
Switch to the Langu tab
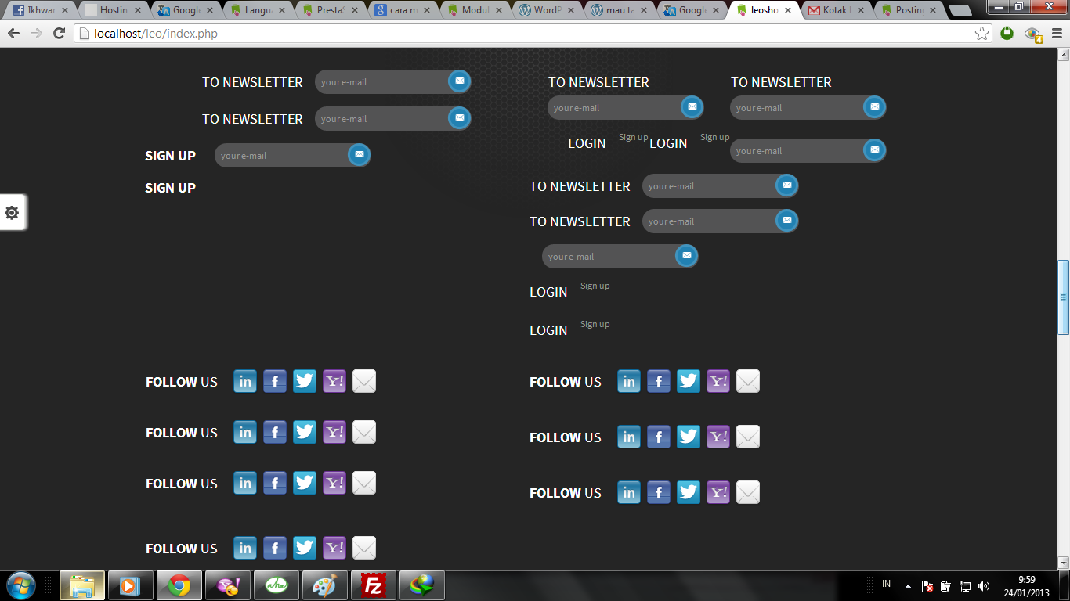(x=258, y=10)
